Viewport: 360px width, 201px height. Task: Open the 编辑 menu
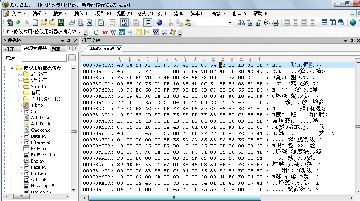(40, 13)
